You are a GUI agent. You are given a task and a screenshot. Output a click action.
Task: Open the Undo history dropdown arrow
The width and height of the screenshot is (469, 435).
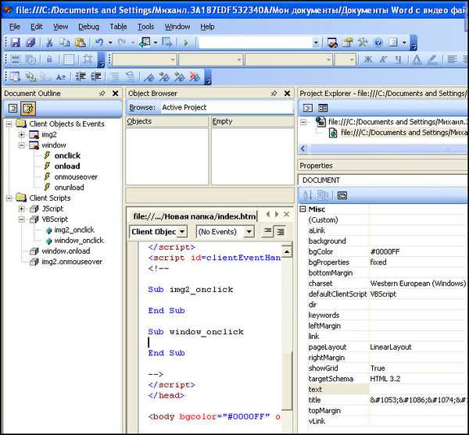click(x=110, y=43)
